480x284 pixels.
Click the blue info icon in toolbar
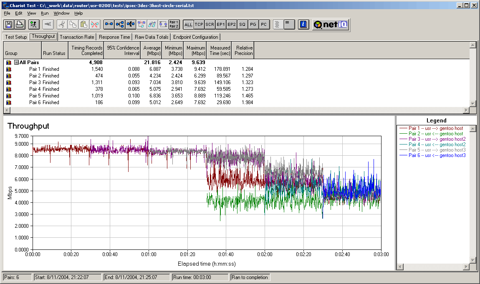click(x=304, y=25)
